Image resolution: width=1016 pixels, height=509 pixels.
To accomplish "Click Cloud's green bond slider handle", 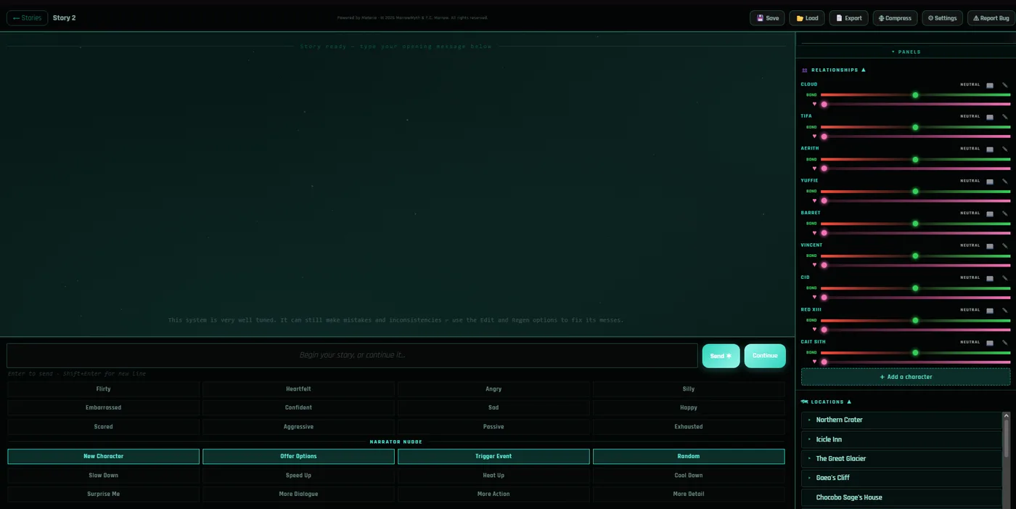I will coord(915,95).
